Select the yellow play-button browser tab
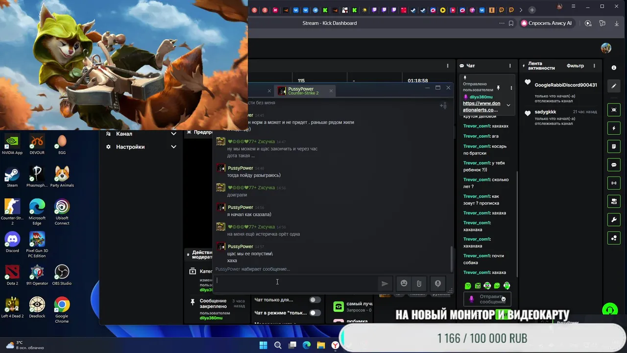Image resolution: width=627 pixels, height=353 pixels. (443, 10)
